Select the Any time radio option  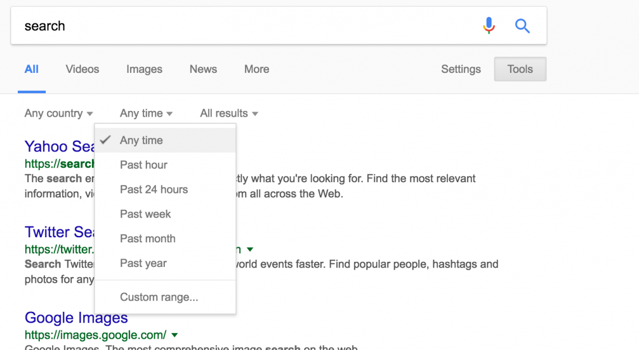click(x=141, y=140)
